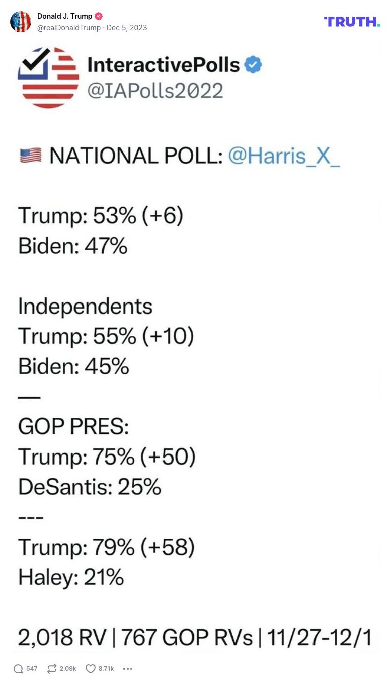The height and width of the screenshot is (684, 391).
Task: Click the InteractivePolls flag avatar
Action: (49, 78)
